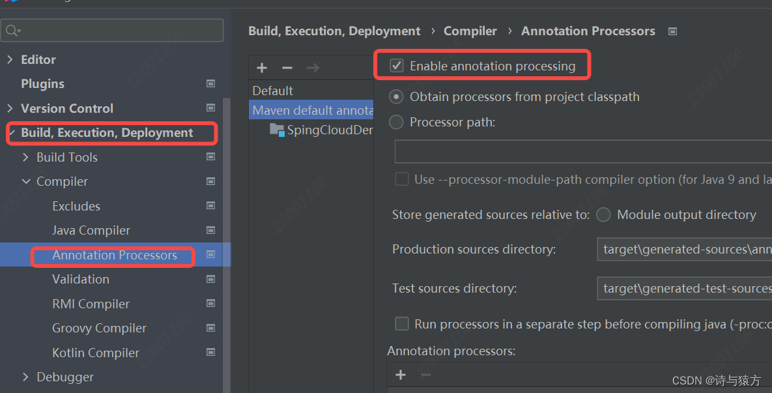Toggle Enable annotation processing checkbox

(397, 65)
